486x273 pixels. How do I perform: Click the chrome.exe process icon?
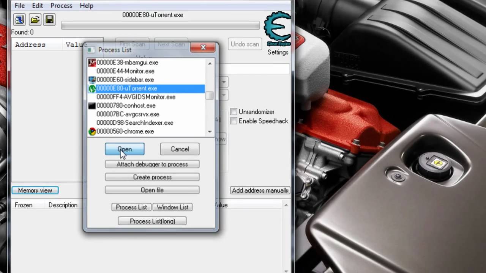92,132
